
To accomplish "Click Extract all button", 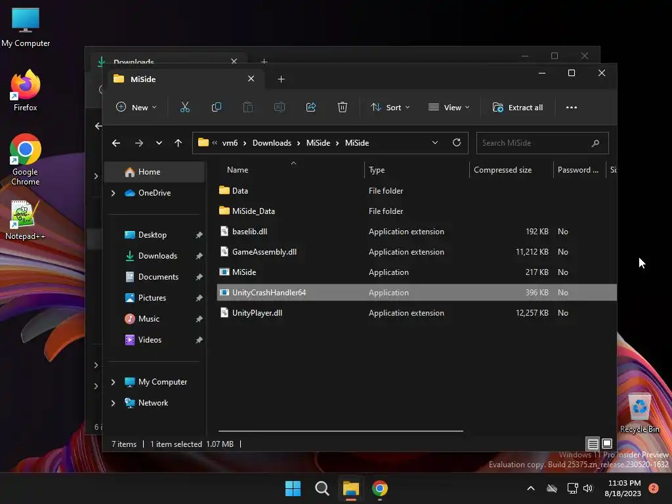I will click(518, 107).
